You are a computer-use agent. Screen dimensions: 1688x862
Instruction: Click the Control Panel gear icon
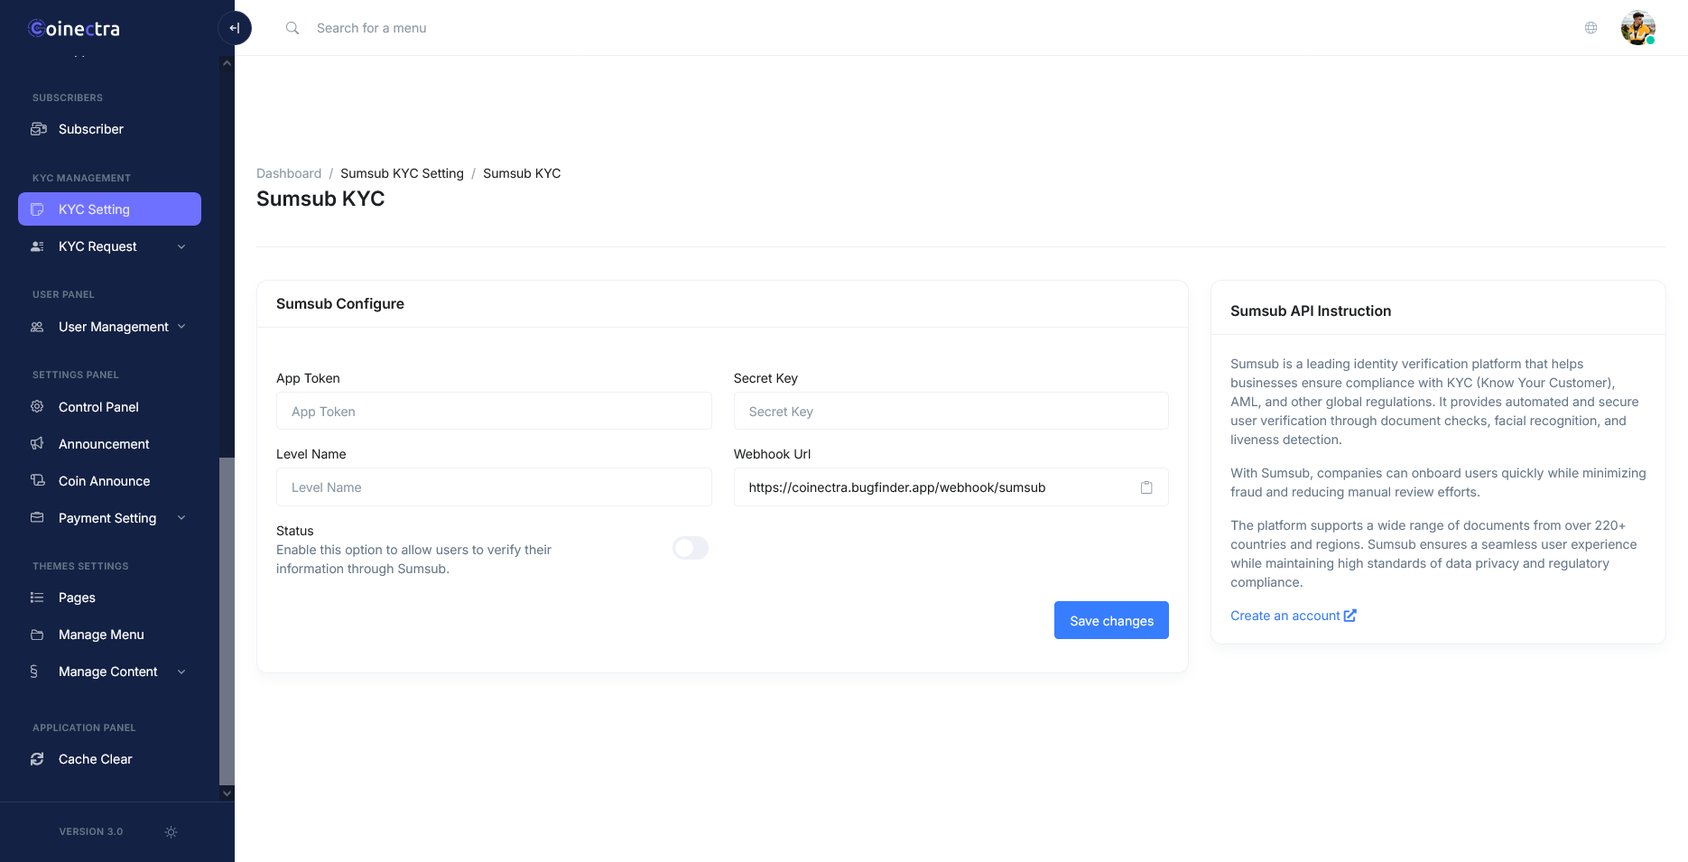pyautogui.click(x=37, y=407)
